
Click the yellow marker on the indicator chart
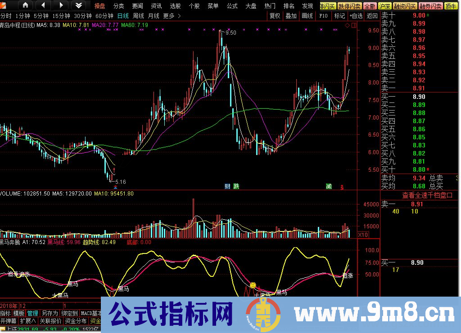(253, 285)
